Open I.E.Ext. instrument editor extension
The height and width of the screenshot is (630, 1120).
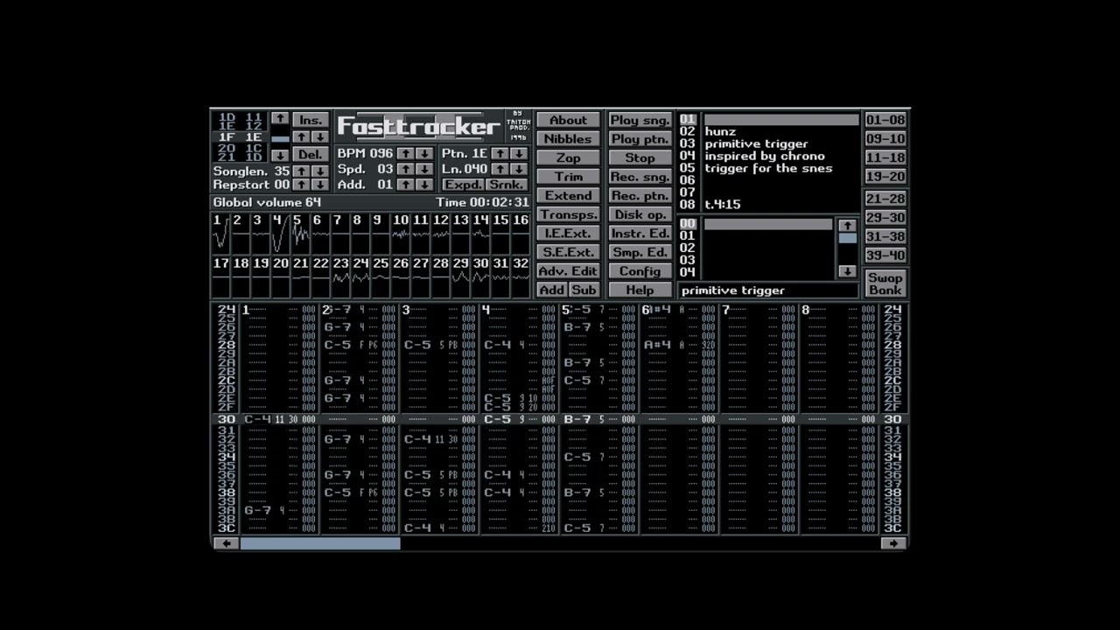pos(568,234)
